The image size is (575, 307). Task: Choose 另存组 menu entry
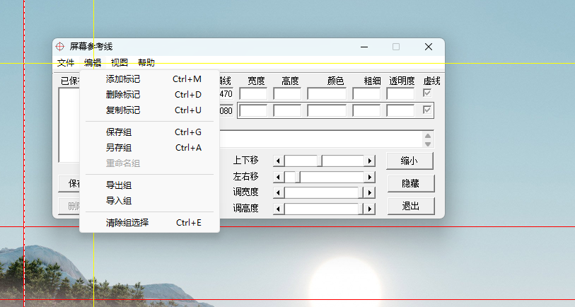[x=150, y=147]
